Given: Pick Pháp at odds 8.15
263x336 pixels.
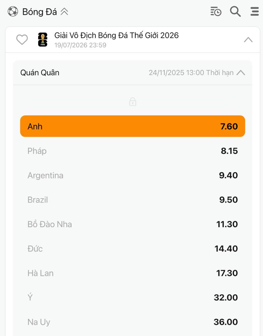Looking at the screenshot, I should (132, 151).
